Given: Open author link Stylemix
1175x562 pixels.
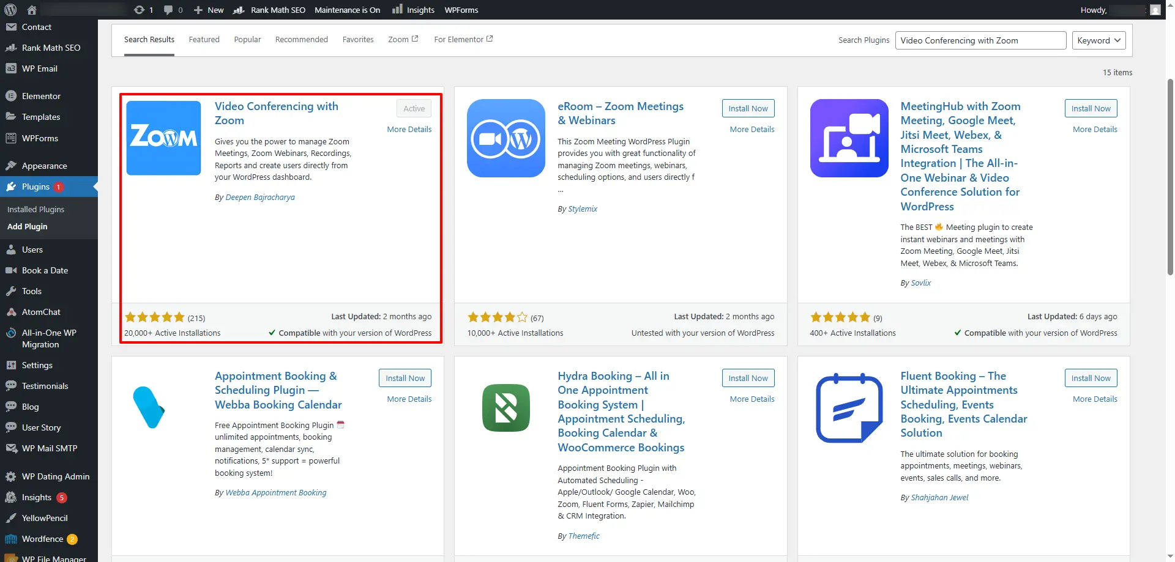Looking at the screenshot, I should (583, 209).
